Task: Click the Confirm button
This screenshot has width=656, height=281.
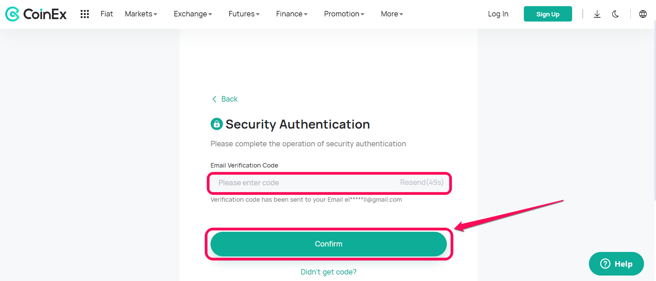Action: click(x=329, y=244)
